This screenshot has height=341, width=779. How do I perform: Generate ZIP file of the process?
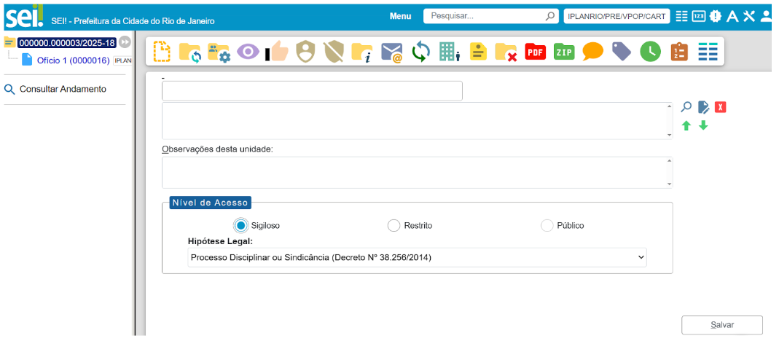point(564,52)
